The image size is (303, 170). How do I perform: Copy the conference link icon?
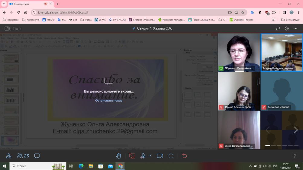278,29
